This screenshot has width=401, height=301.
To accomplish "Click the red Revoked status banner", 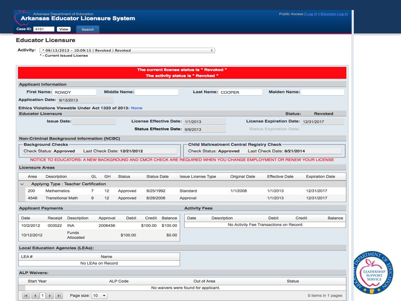I will pos(182,73).
